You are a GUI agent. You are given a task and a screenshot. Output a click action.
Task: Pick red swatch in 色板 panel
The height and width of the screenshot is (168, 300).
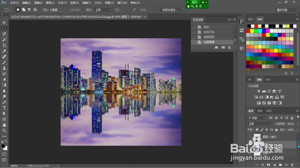248,31
